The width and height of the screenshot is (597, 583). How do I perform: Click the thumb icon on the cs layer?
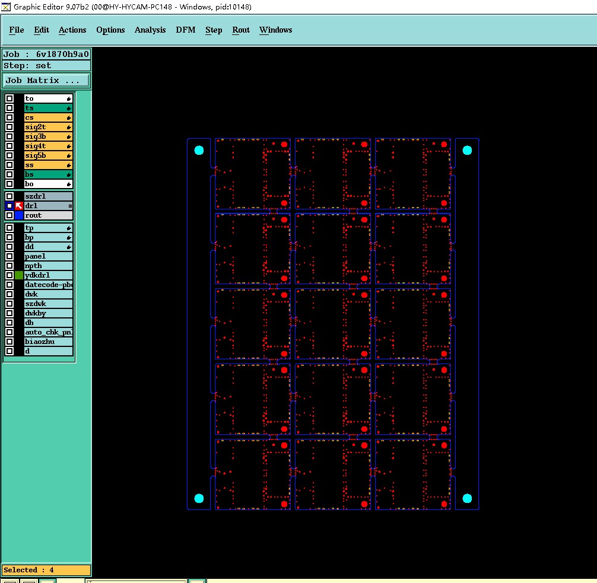(x=69, y=117)
